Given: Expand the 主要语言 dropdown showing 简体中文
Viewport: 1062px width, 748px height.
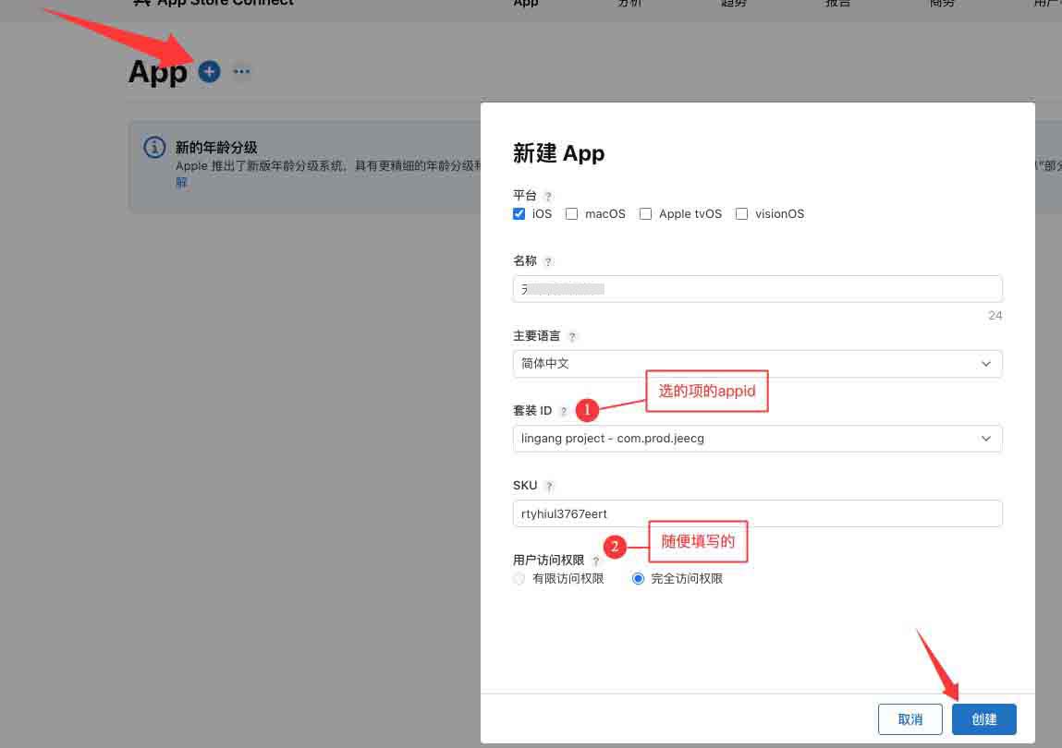Looking at the screenshot, I should 757,364.
